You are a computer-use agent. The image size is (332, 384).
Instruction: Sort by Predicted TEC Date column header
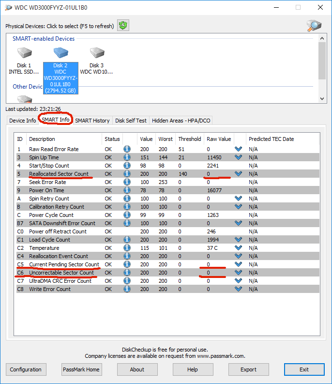point(283,139)
